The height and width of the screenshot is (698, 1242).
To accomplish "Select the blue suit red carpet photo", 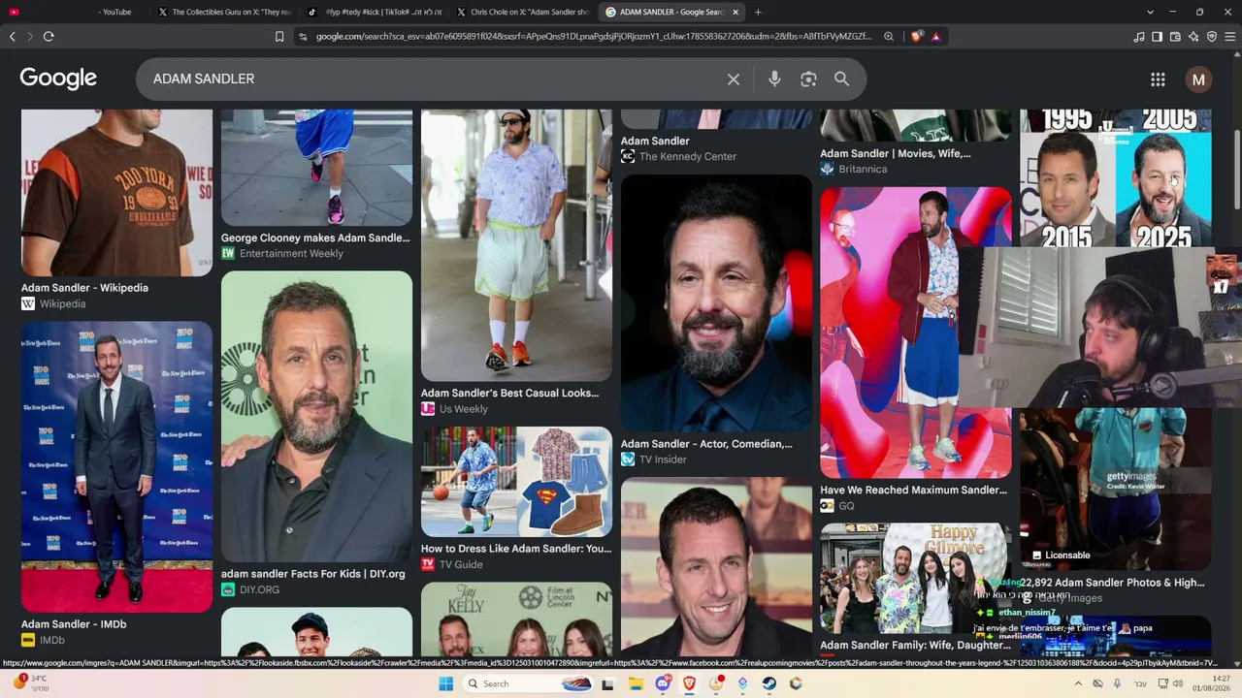I will click(116, 466).
